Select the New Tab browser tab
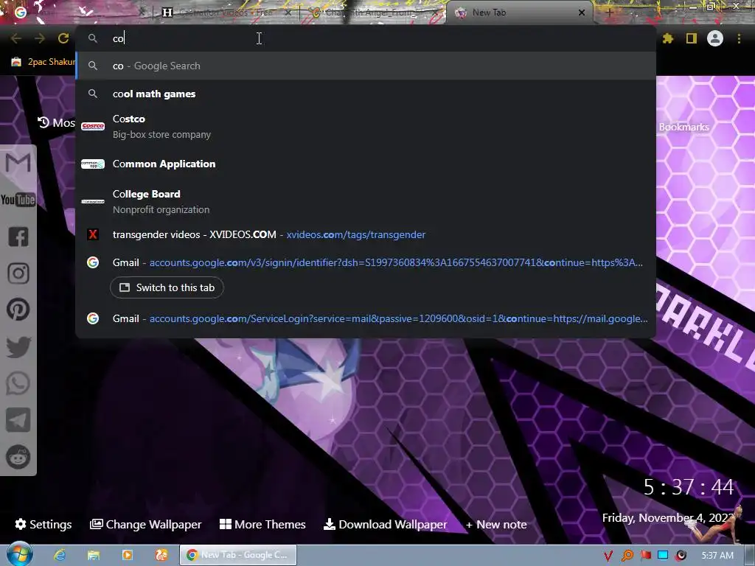Screen dimensions: 755x566 (x=520, y=13)
